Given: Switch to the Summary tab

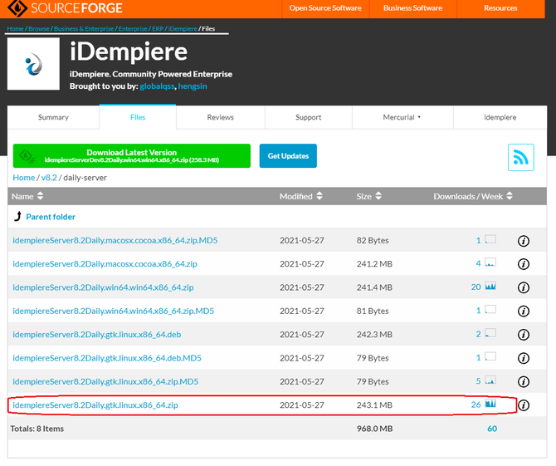Looking at the screenshot, I should (x=53, y=117).
